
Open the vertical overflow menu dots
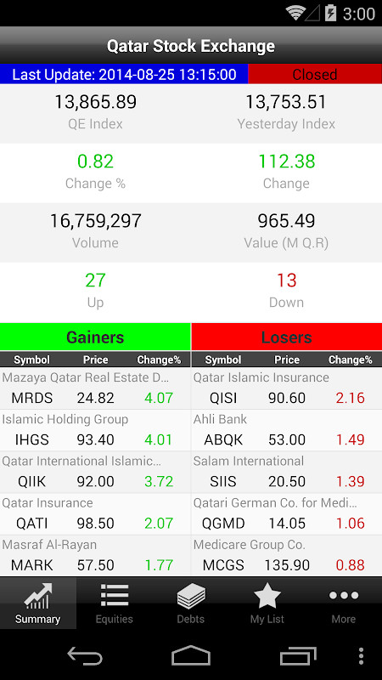click(362, 655)
